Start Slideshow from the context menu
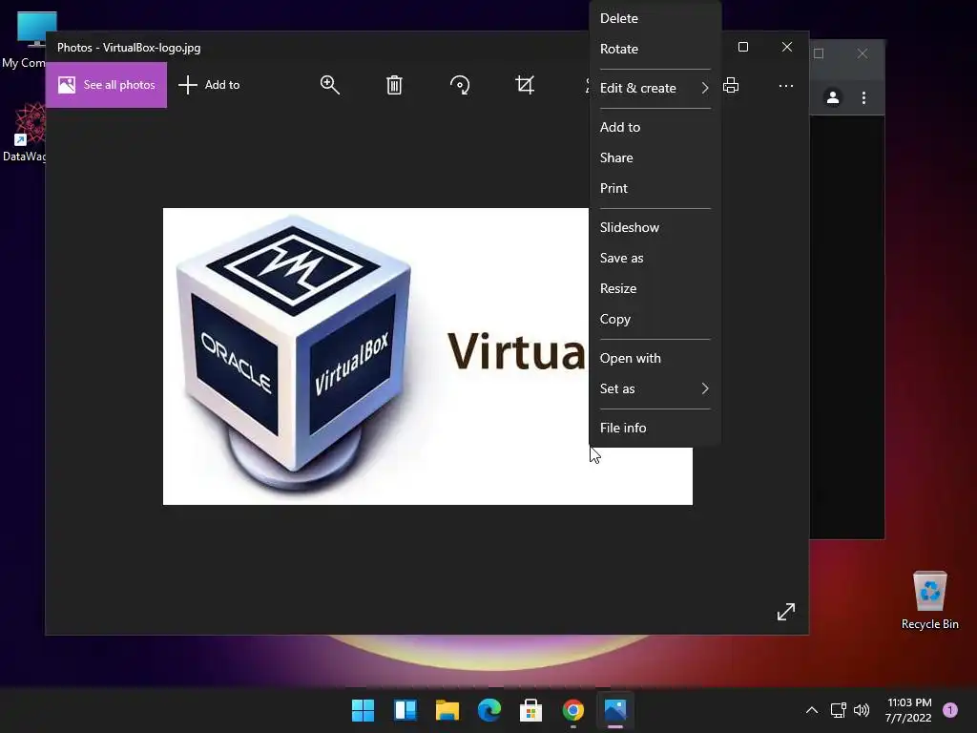 (655, 227)
